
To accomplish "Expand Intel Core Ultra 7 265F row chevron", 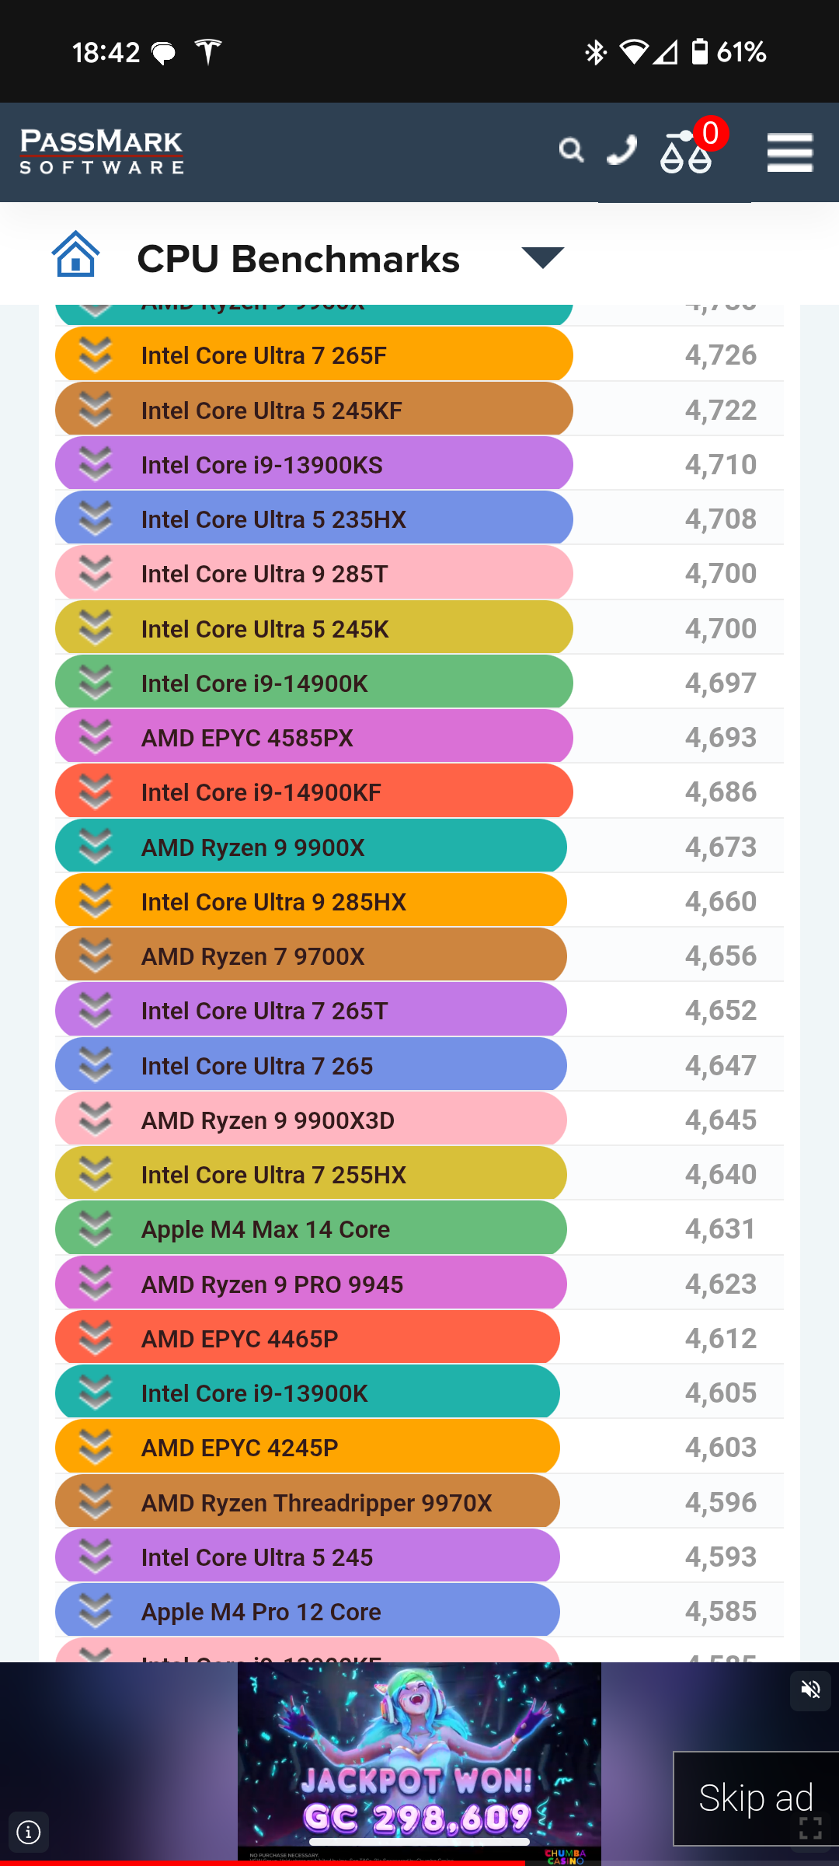I will tap(96, 355).
